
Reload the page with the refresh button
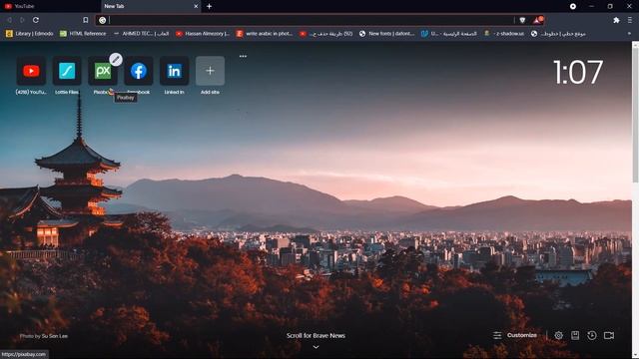click(x=36, y=20)
